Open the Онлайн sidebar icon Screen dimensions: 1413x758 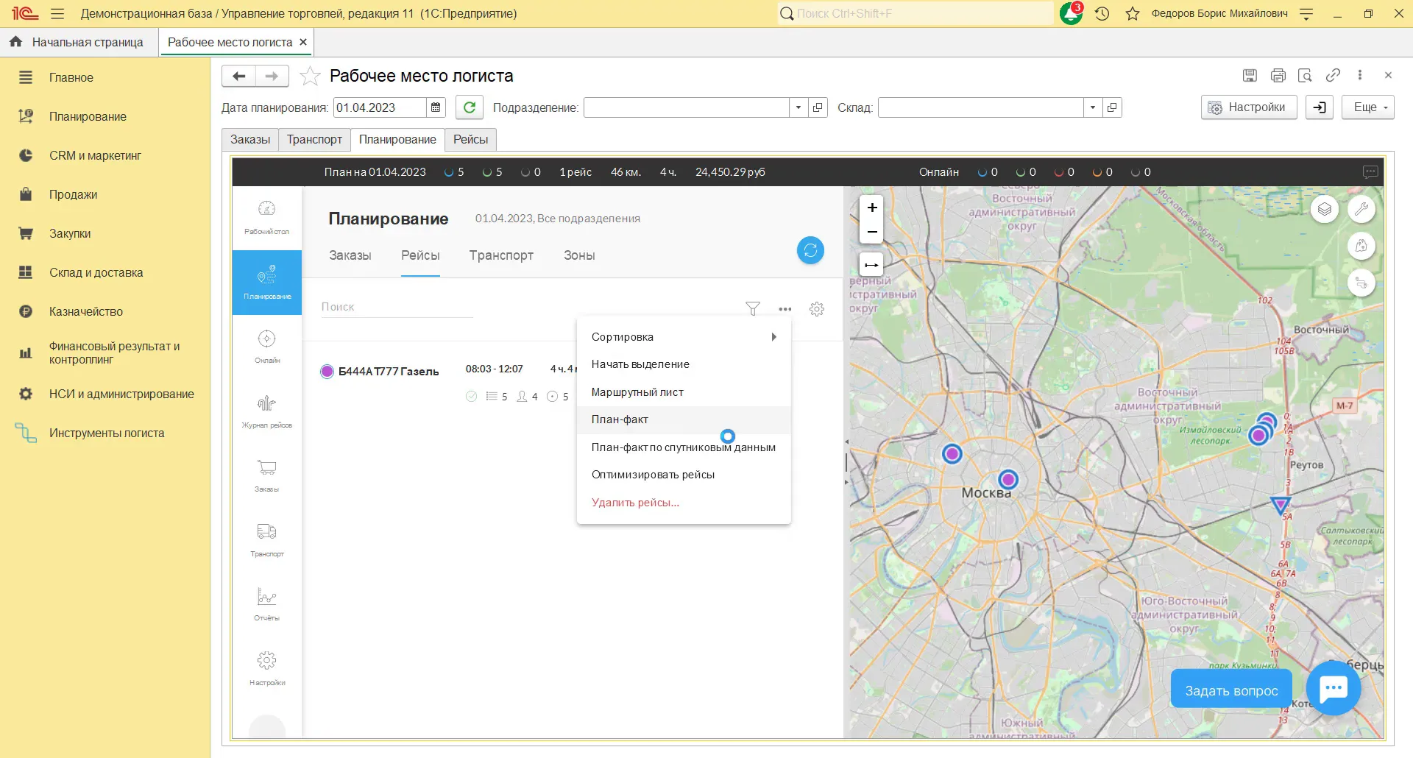coord(266,347)
